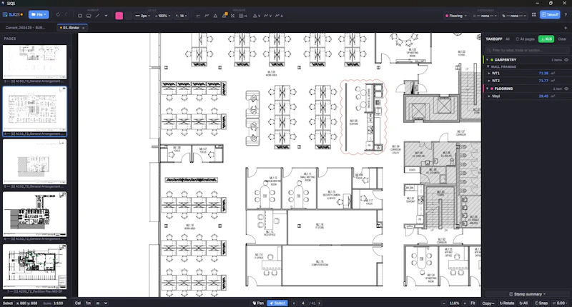Select the grid table measure tool
The height and width of the screenshot is (307, 572).
point(242,16)
